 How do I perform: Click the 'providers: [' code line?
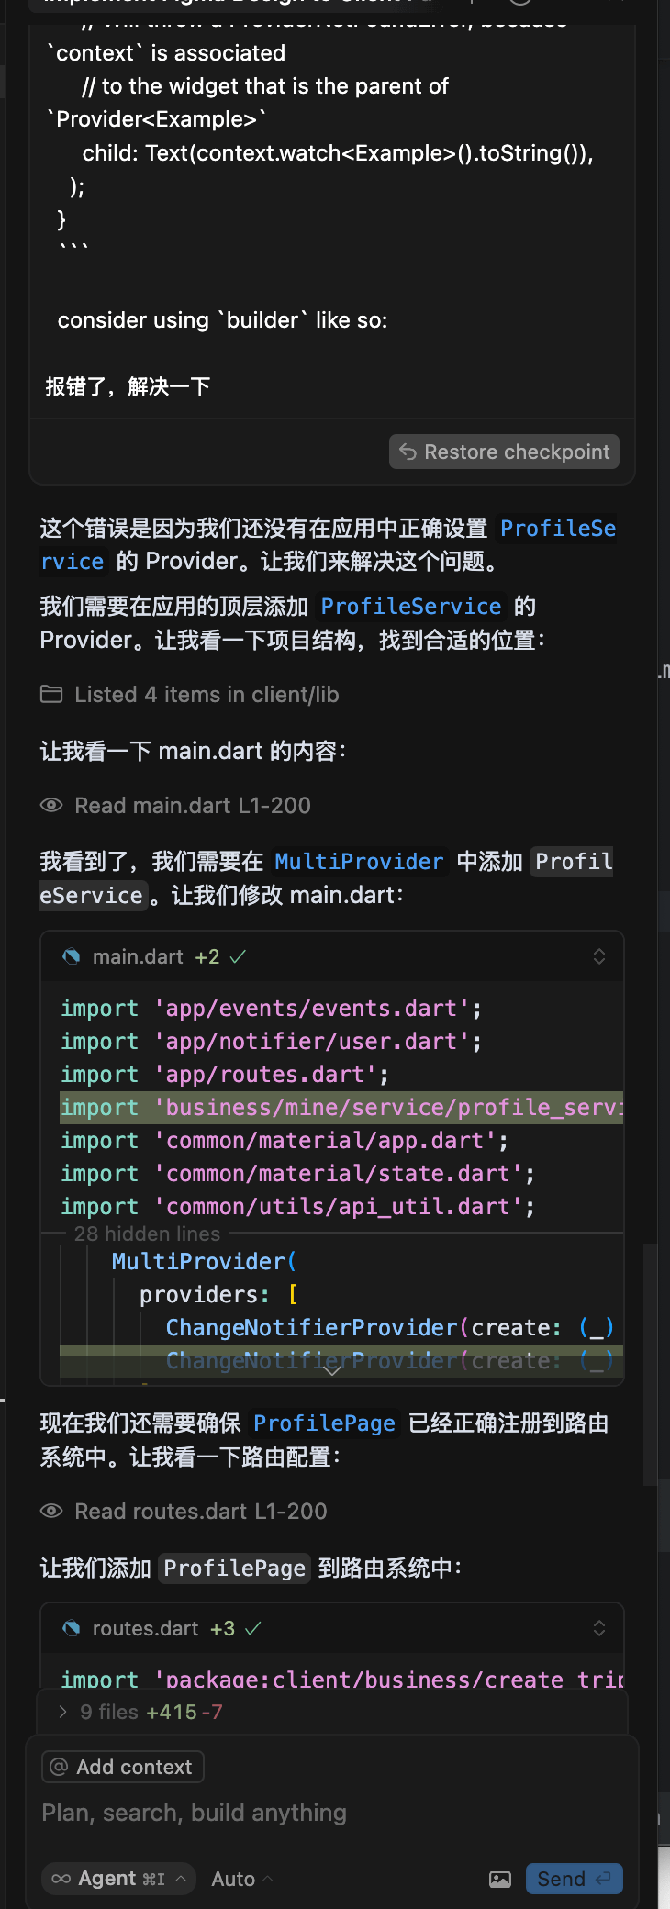218,1295
